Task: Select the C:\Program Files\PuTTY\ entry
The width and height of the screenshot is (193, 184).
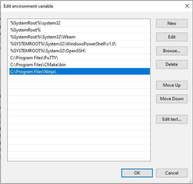Action: tap(80, 58)
